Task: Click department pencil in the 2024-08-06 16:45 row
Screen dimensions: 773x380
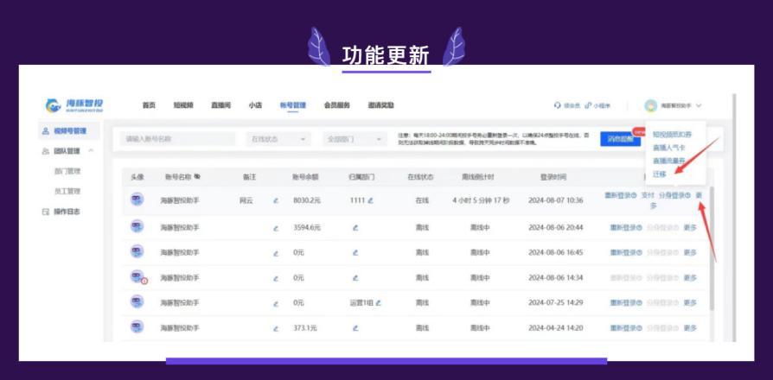Action: [355, 253]
